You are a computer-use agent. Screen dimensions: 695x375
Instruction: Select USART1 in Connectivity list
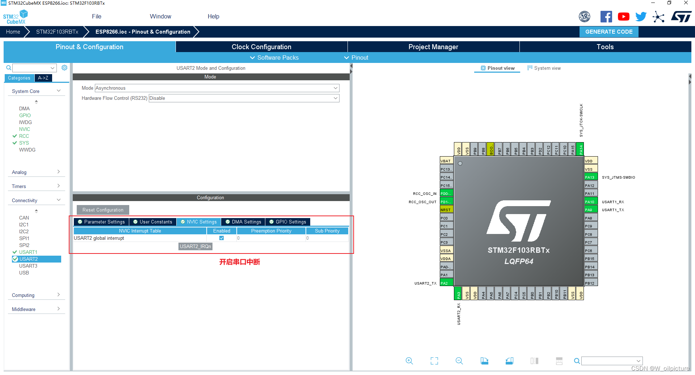pos(28,252)
